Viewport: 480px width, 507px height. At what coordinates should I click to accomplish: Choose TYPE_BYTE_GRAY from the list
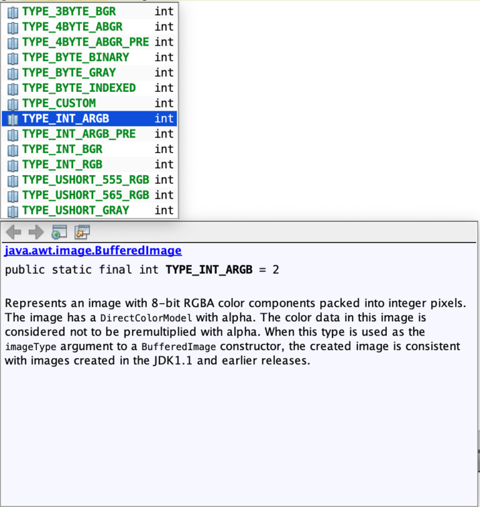69,73
